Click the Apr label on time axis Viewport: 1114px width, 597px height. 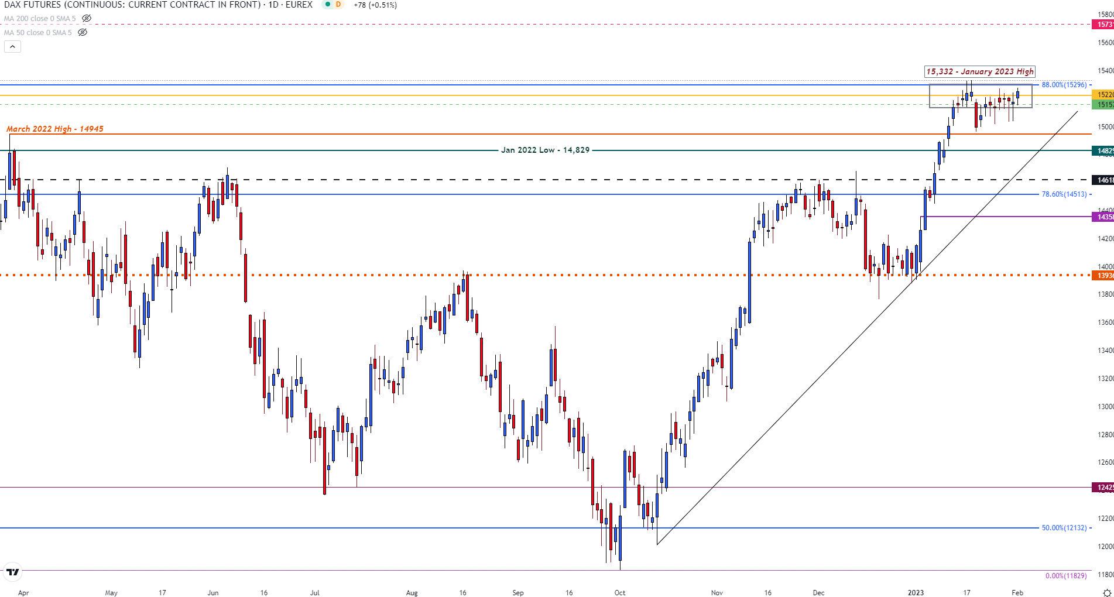23,593
